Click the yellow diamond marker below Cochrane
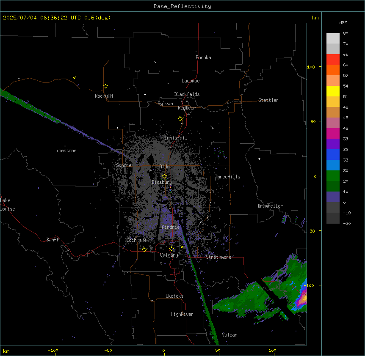 pos(144,249)
